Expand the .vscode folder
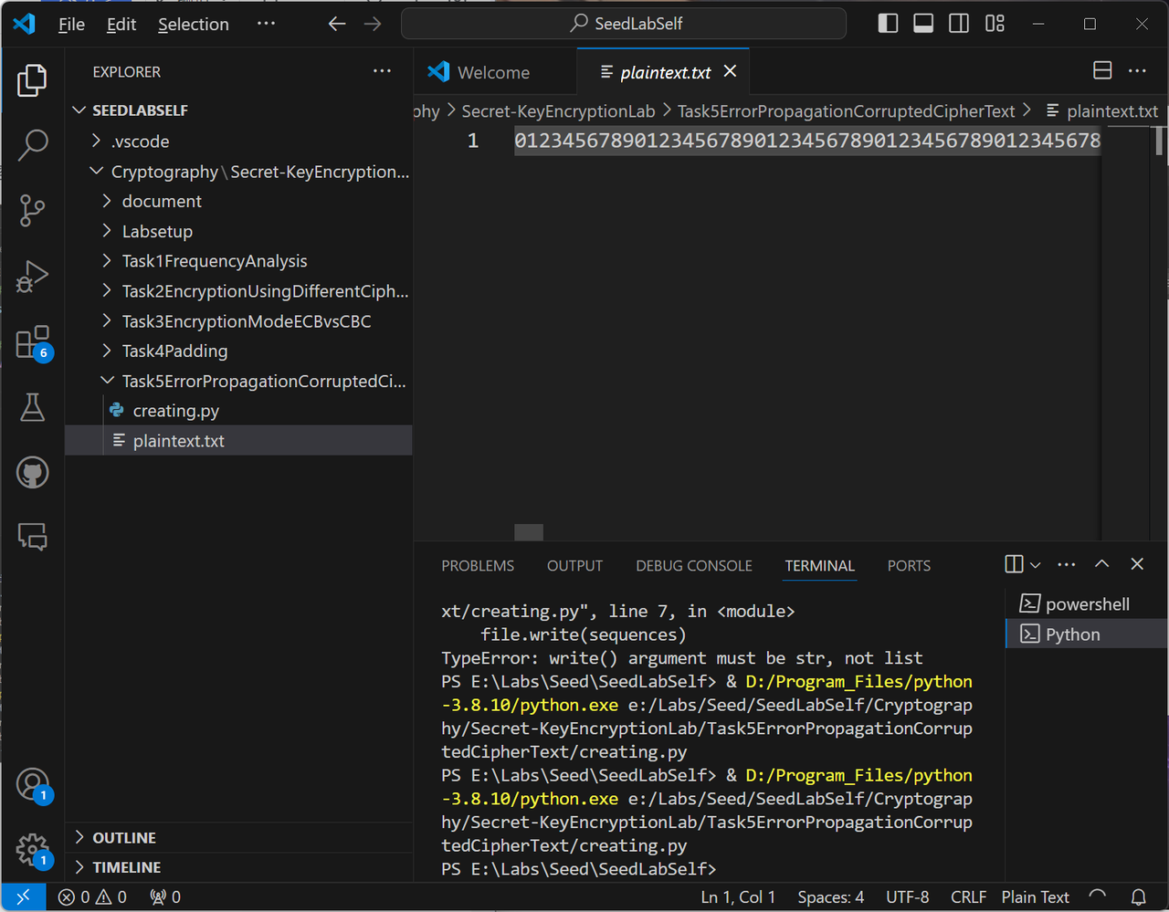This screenshot has width=1169, height=912. pos(97,141)
